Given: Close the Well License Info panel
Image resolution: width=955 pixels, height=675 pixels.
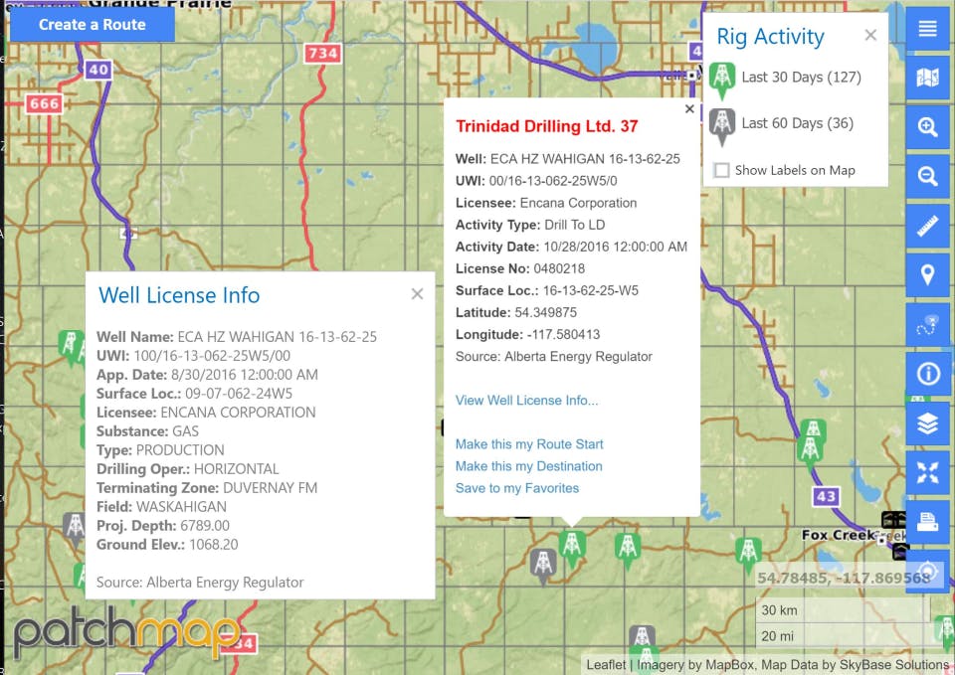Looking at the screenshot, I should coord(417,294).
